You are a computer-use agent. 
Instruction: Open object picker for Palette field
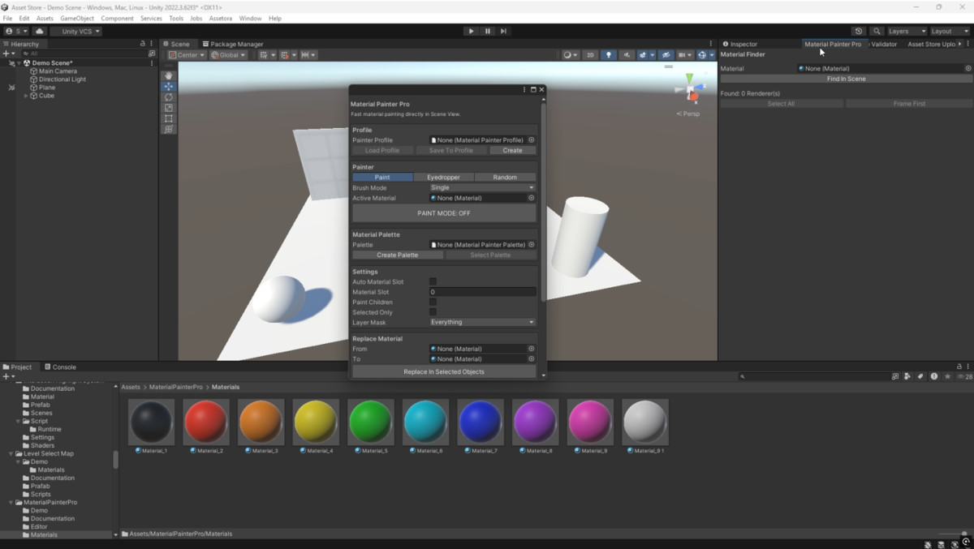click(x=532, y=245)
